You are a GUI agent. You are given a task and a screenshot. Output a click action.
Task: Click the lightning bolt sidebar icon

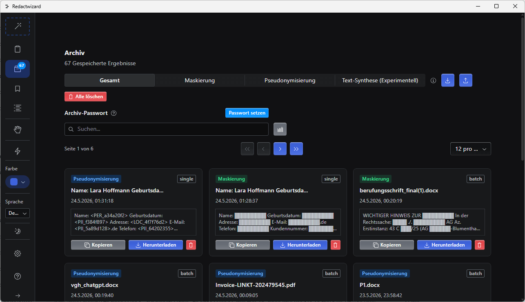[18, 151]
